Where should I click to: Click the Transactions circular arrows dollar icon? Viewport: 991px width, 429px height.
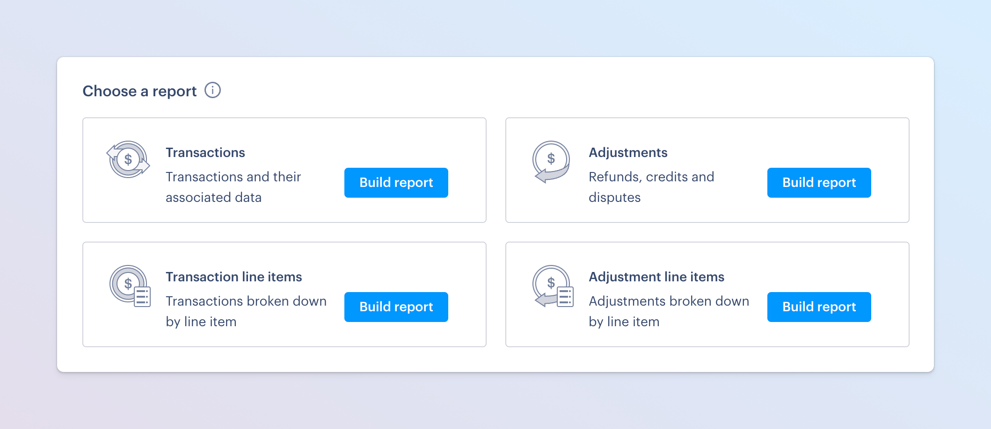click(128, 160)
